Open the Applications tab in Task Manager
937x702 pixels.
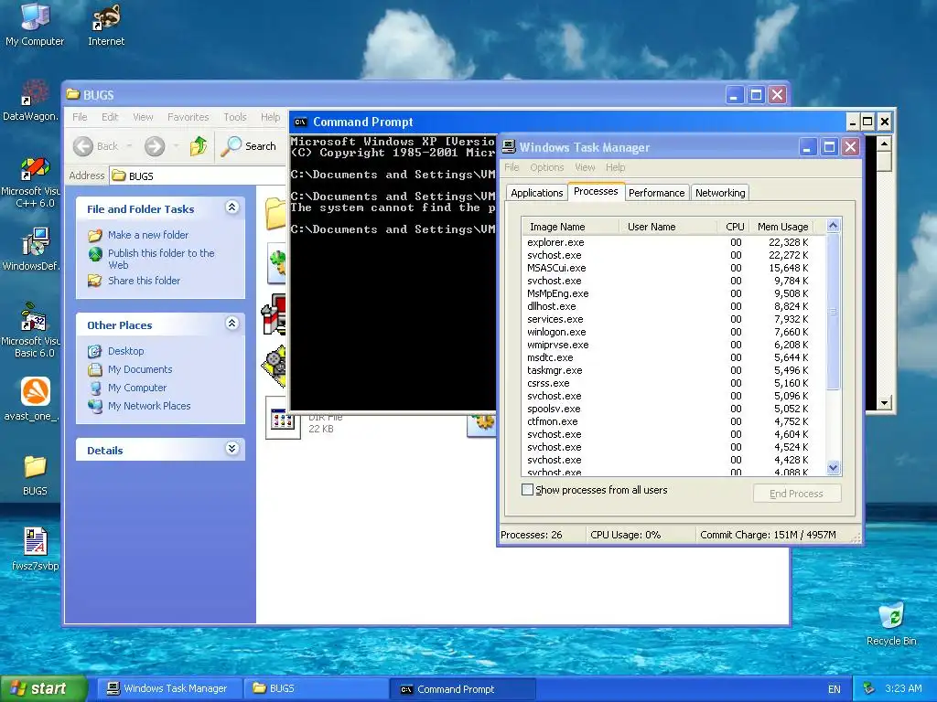click(536, 193)
